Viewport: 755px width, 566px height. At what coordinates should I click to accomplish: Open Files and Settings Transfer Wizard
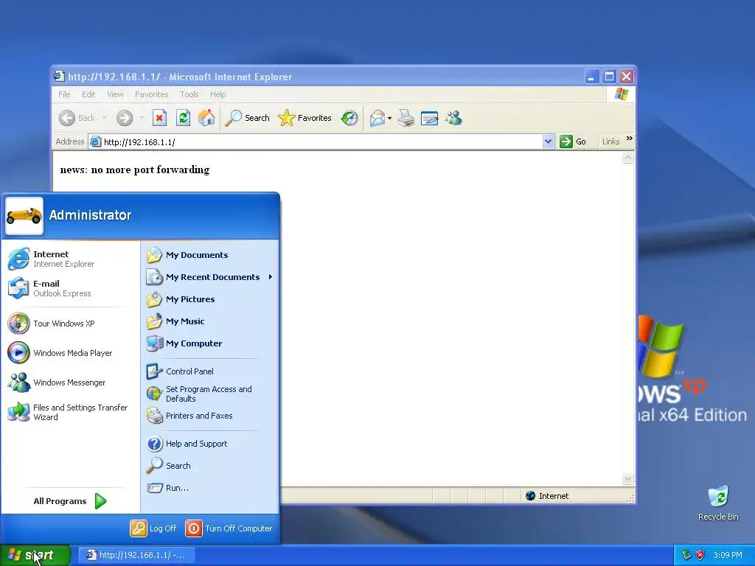pyautogui.click(x=70, y=412)
